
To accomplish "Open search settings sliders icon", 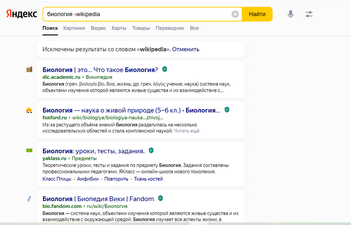I will pos(309,14).
